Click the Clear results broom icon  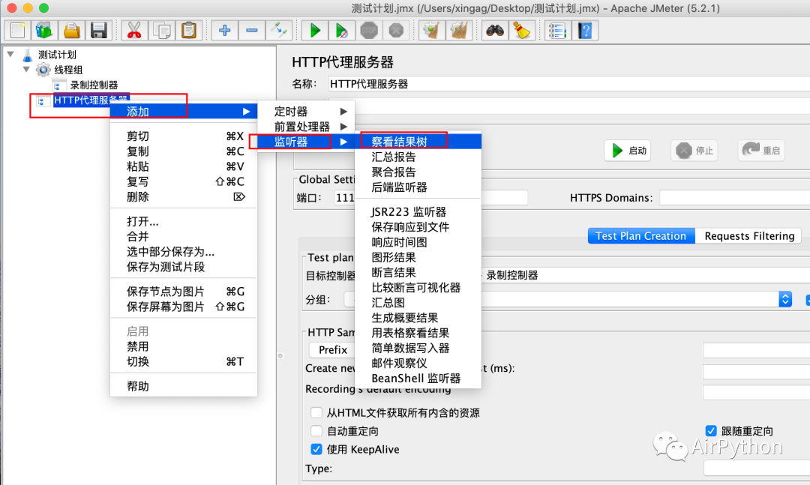point(432,31)
